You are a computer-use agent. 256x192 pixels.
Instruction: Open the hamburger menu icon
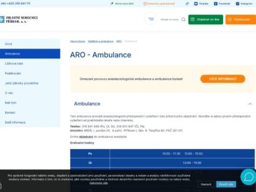(151, 19)
